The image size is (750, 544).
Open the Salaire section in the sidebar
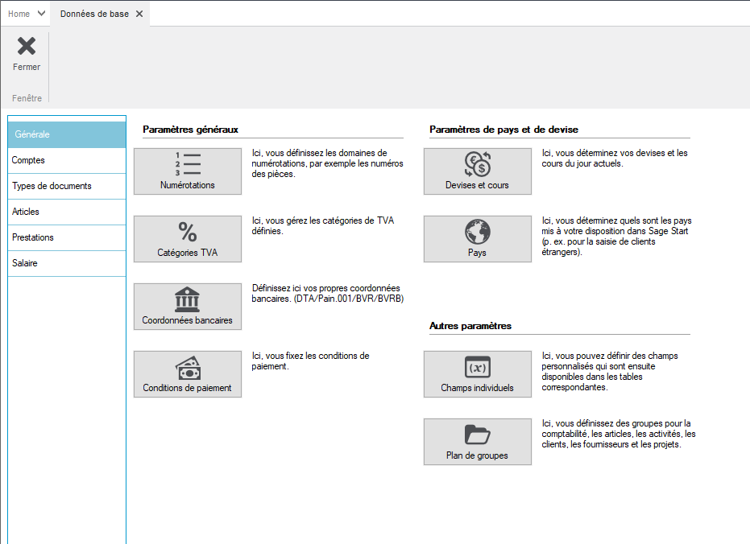click(x=67, y=264)
